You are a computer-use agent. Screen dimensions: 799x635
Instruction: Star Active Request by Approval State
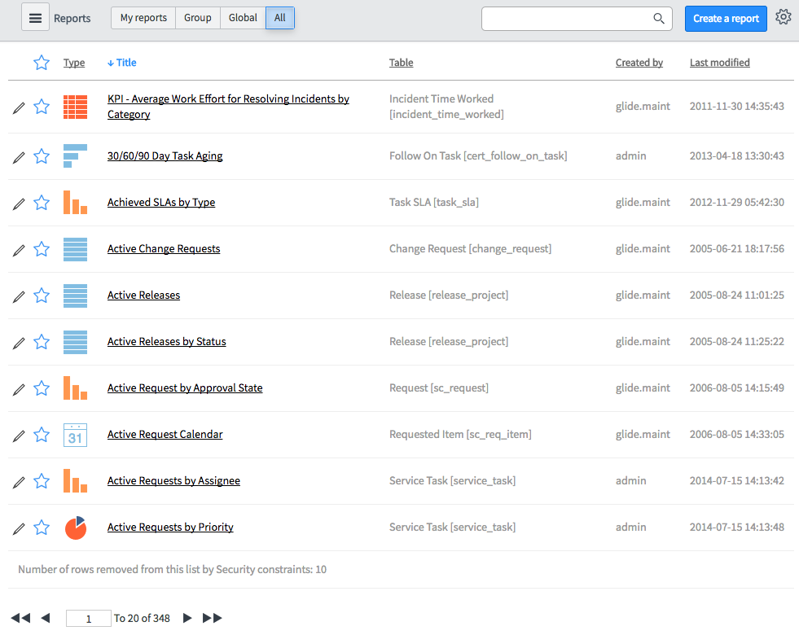(42, 388)
